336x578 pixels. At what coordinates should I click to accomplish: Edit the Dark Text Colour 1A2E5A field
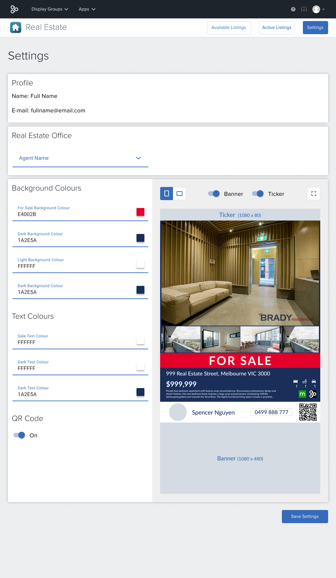(x=80, y=392)
